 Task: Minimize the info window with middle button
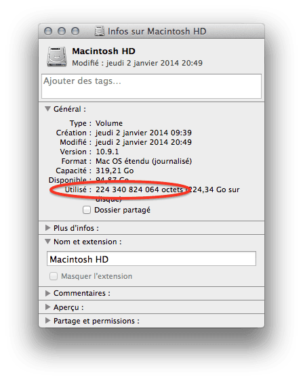tap(62, 31)
